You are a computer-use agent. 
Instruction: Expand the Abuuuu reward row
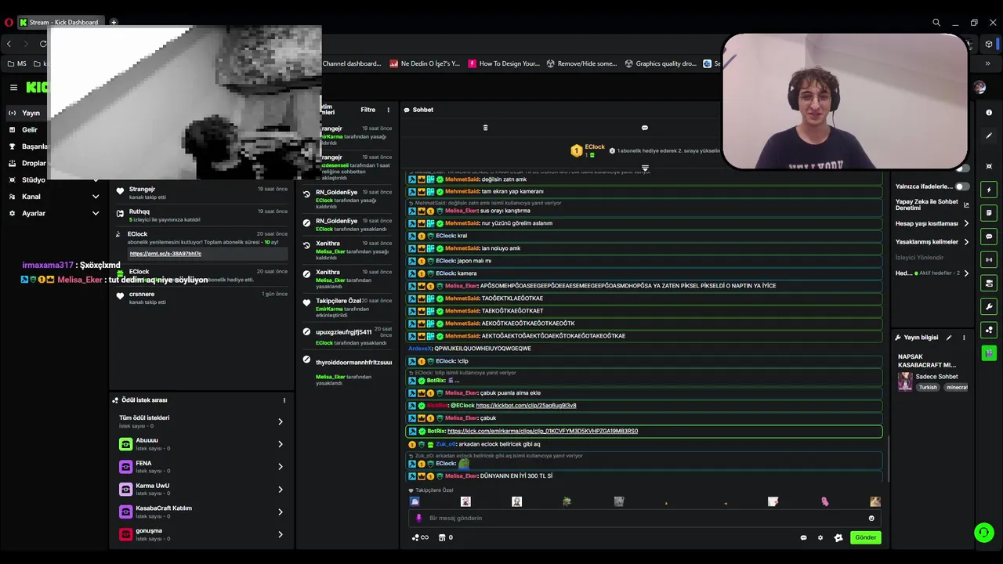coord(202,444)
